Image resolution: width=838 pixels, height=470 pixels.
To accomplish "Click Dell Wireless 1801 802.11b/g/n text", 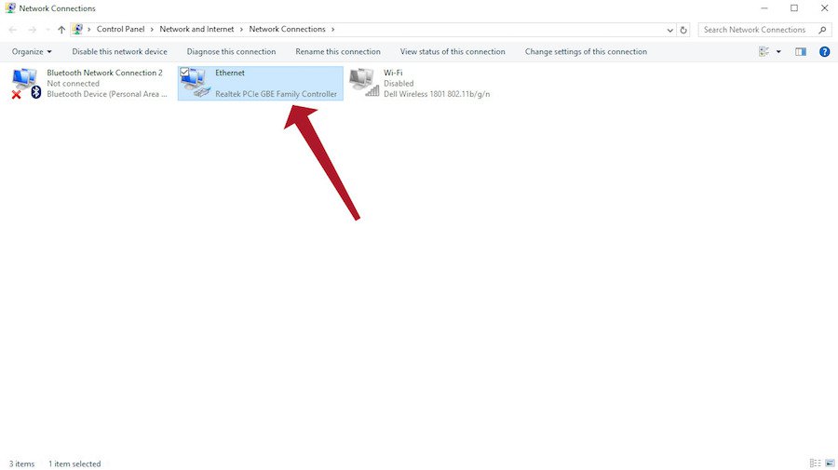I will click(x=437, y=94).
